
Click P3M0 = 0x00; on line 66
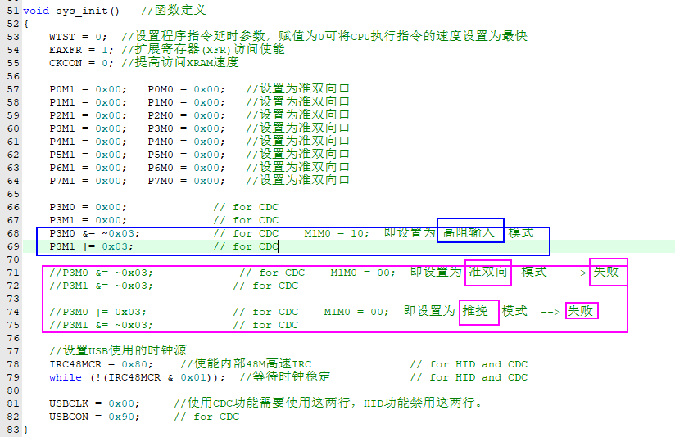point(88,207)
